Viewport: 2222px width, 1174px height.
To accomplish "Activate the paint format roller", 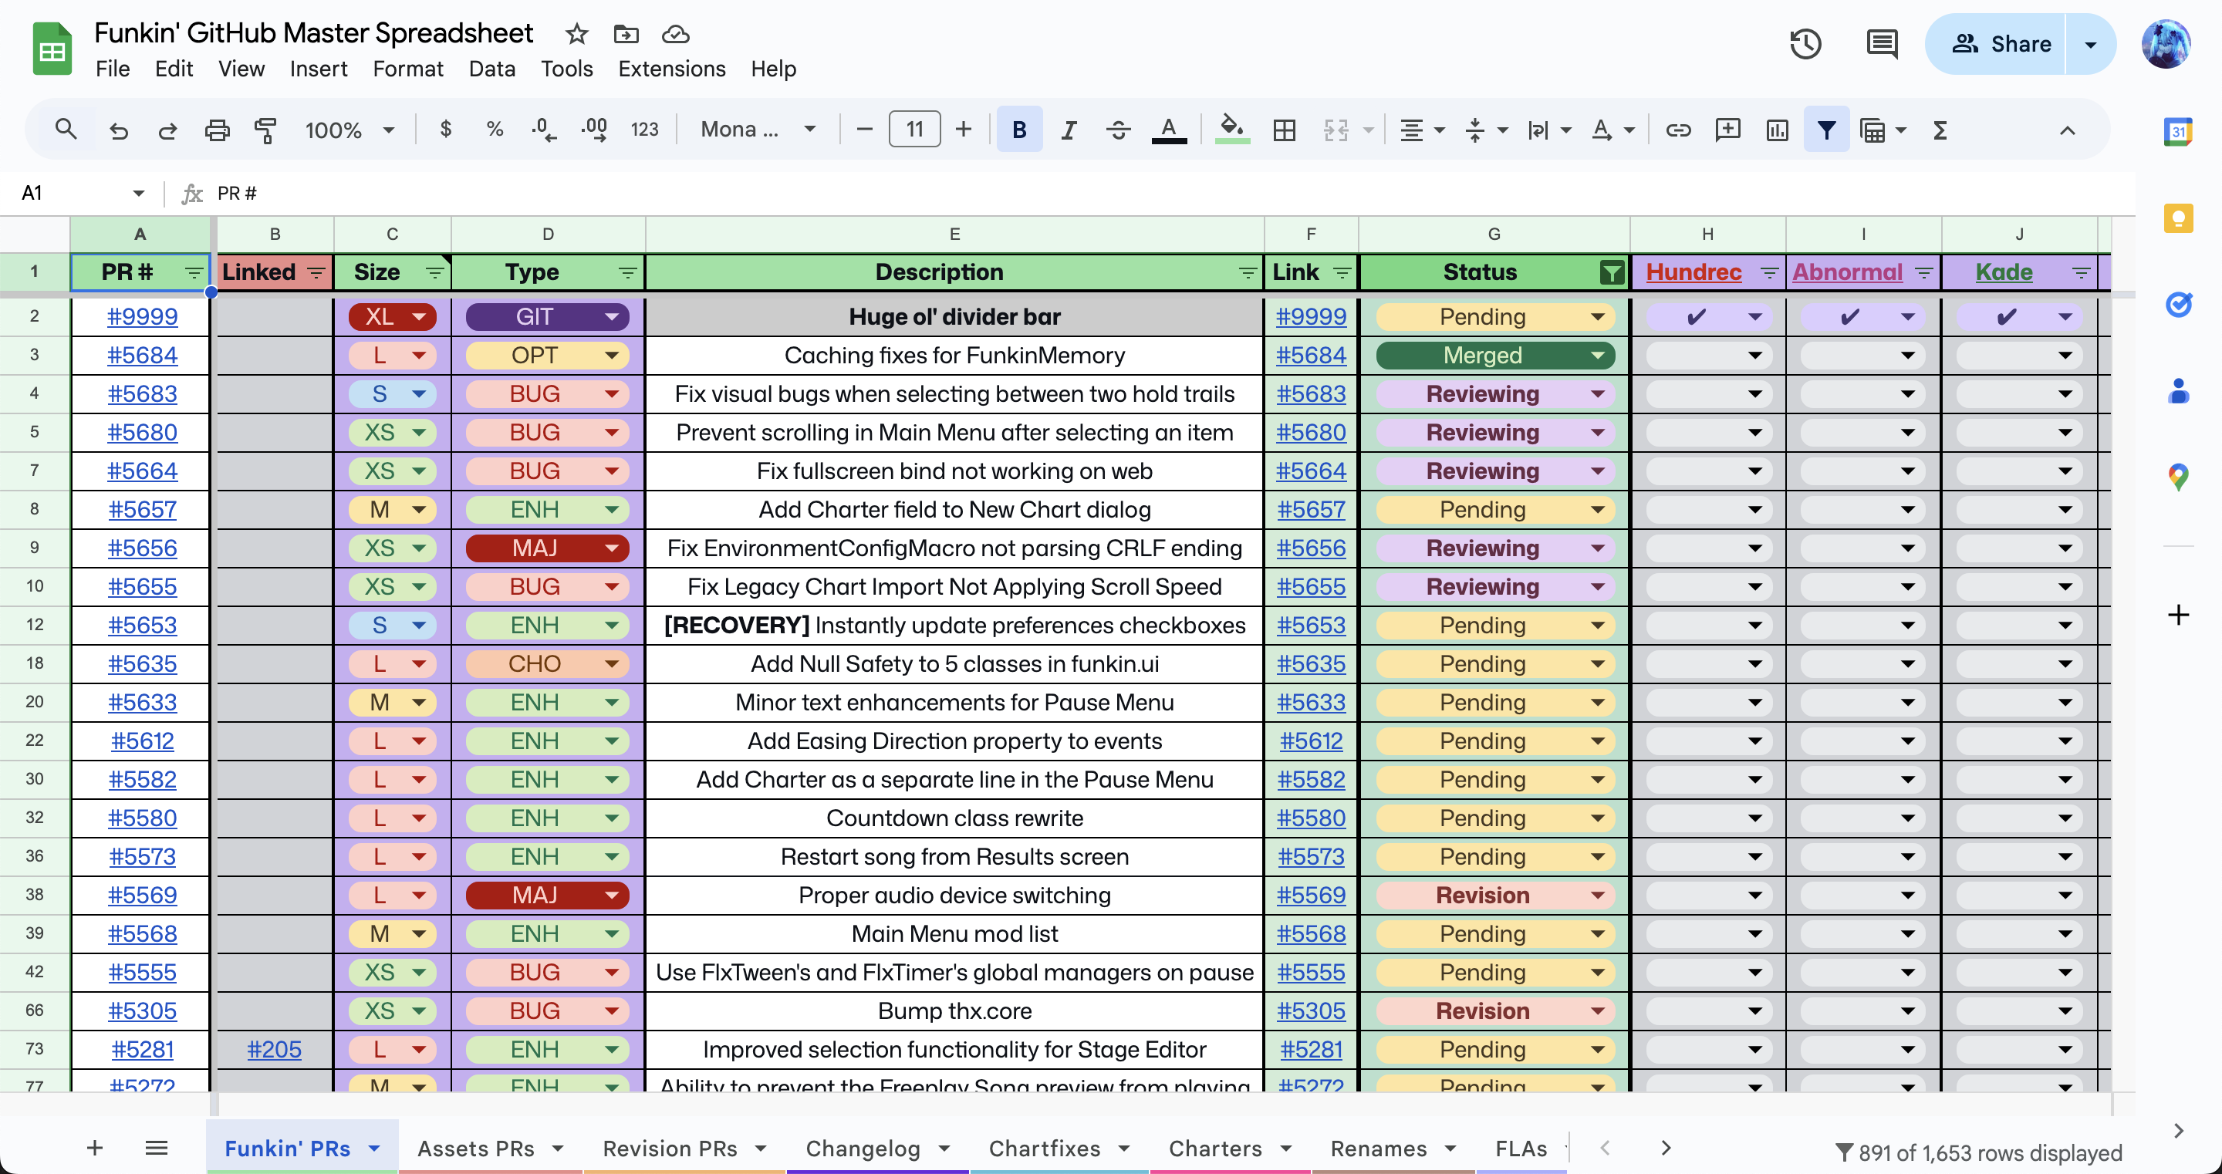I will (x=265, y=130).
